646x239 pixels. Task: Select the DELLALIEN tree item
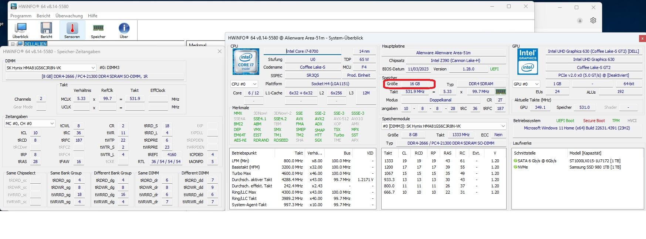(x=35, y=44)
